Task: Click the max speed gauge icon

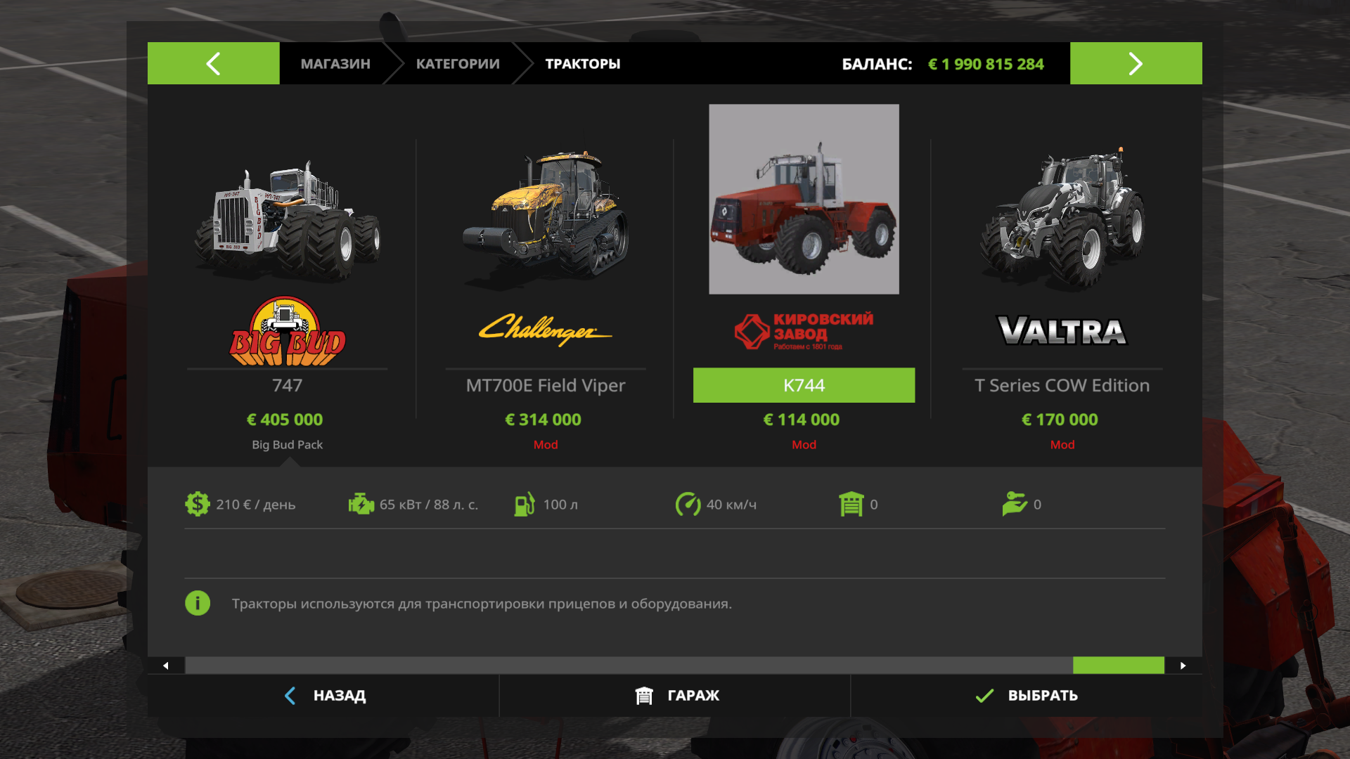Action: pos(688,504)
